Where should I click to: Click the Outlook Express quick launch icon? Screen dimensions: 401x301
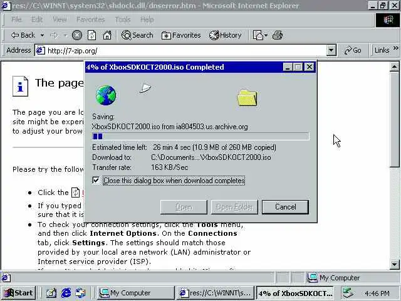point(80,293)
